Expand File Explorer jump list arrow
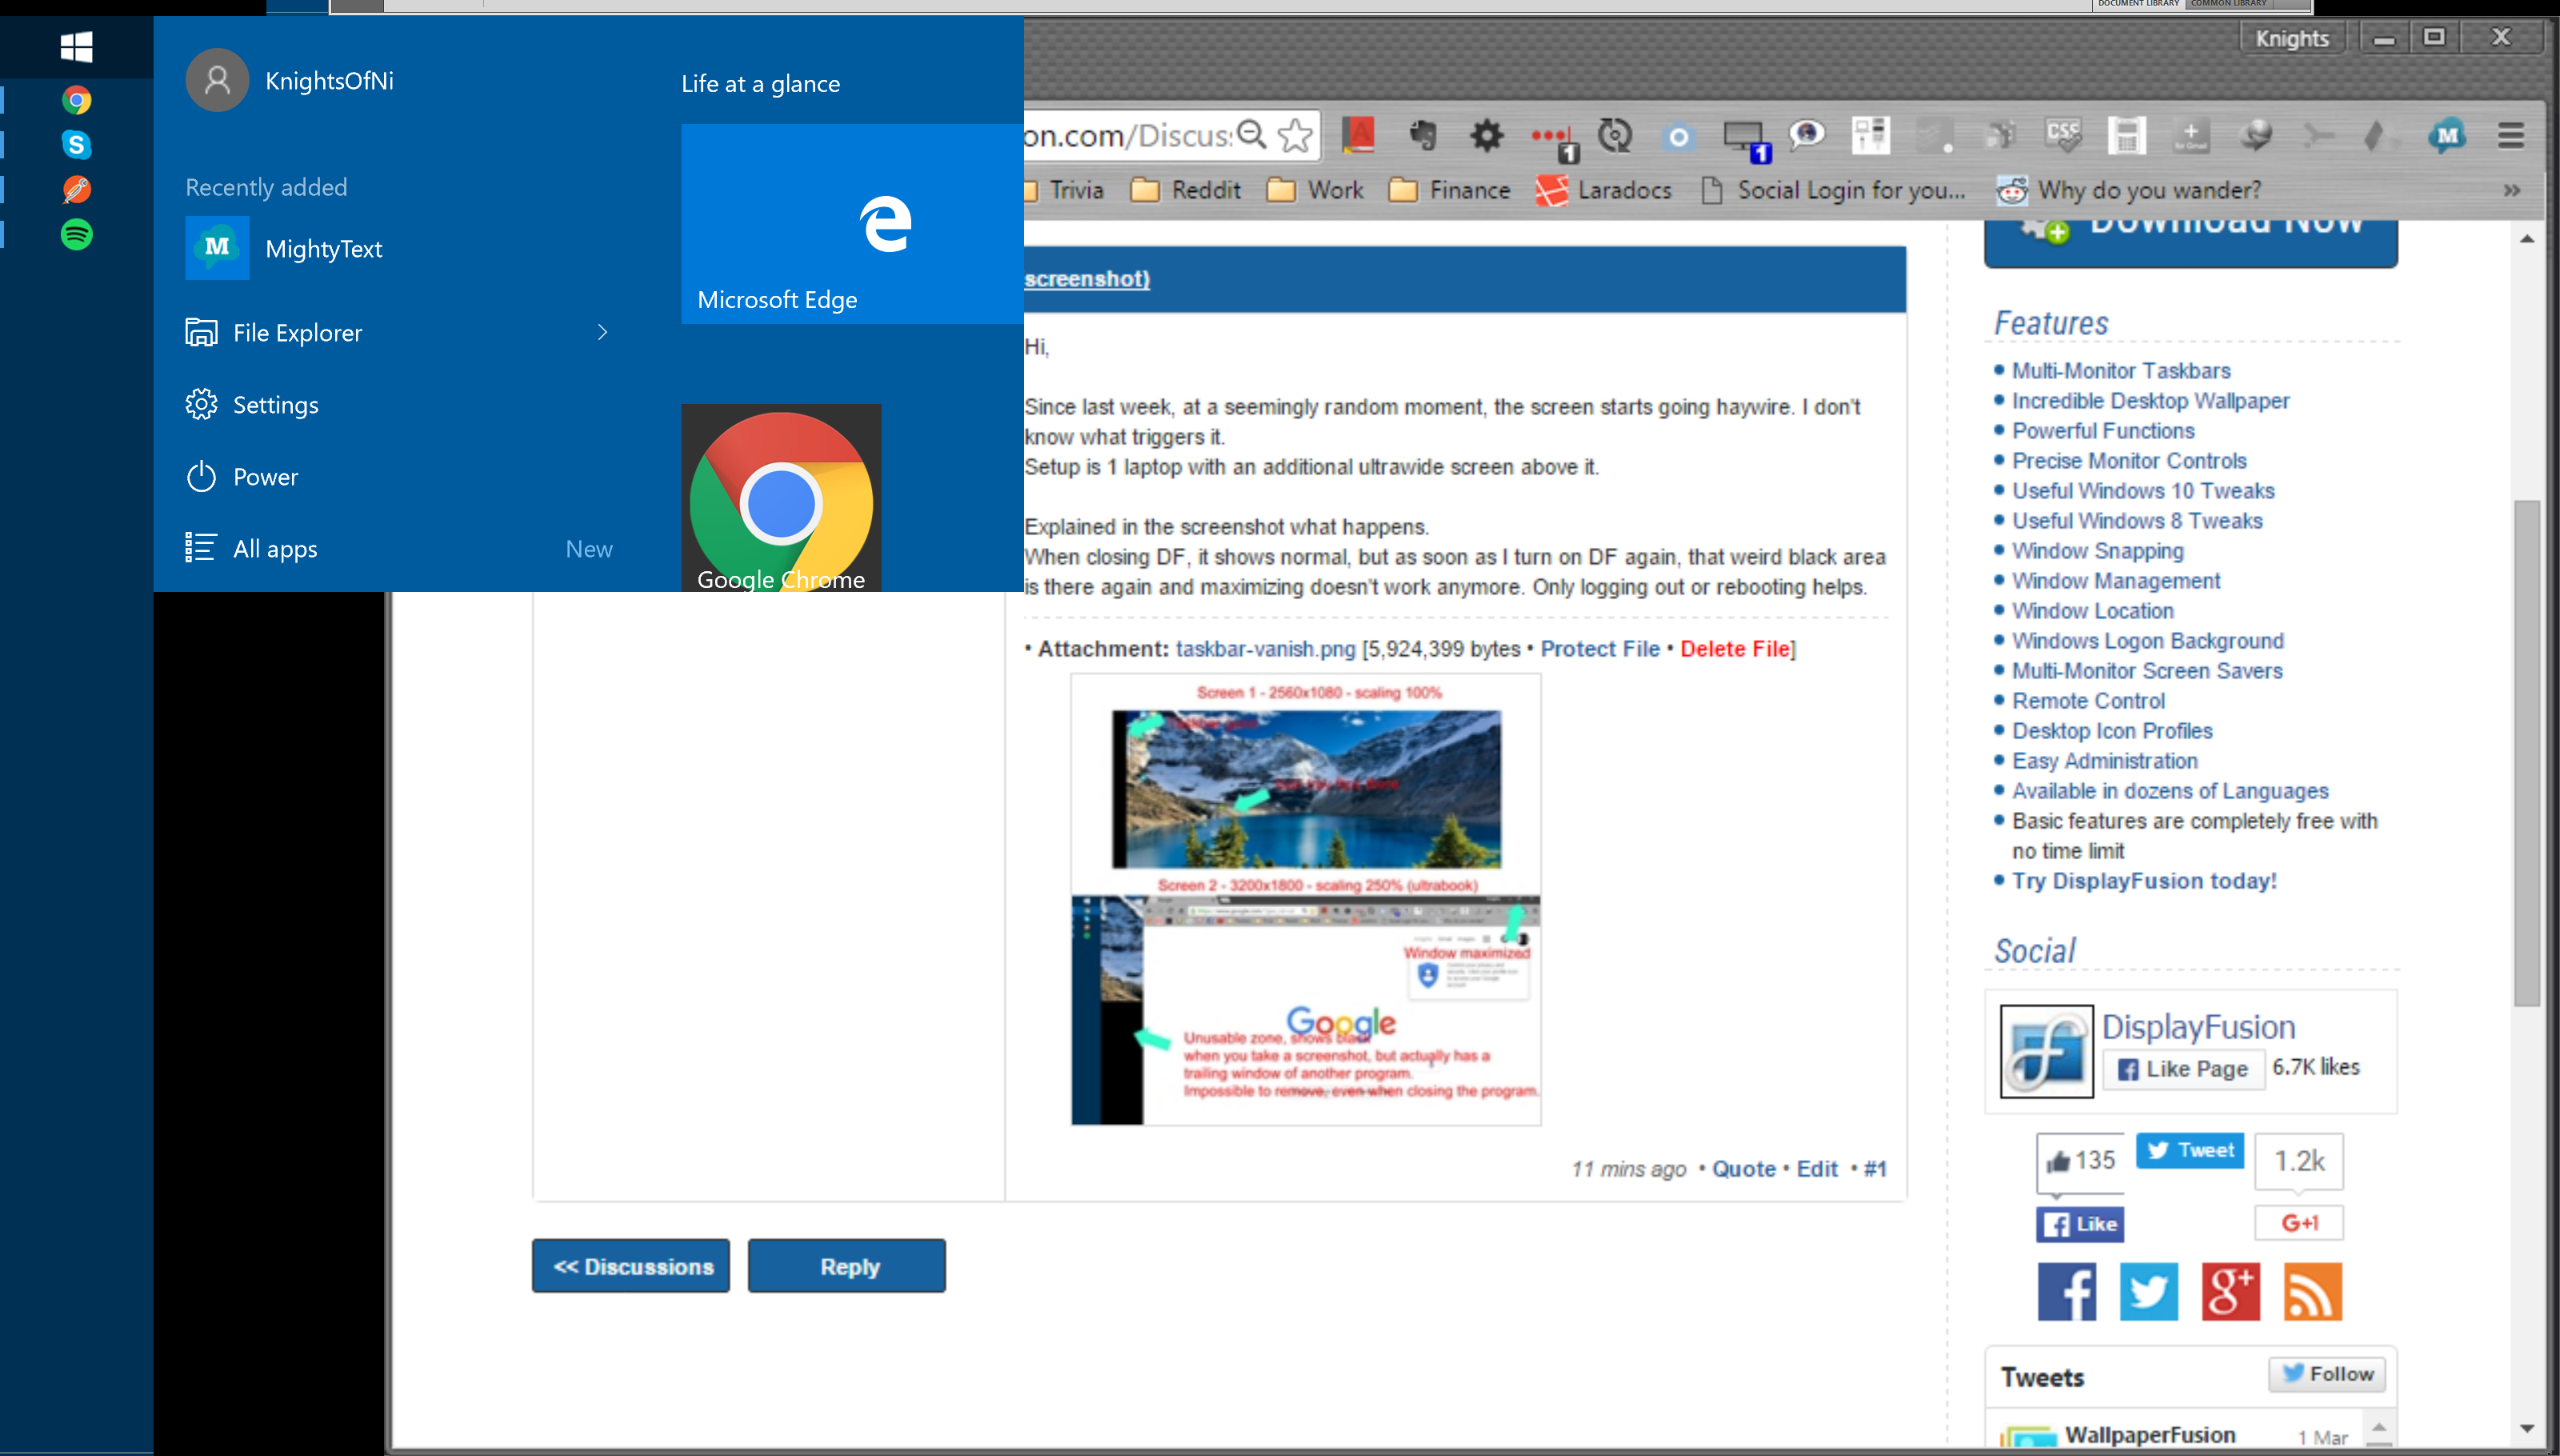Viewport: 2560px width, 1456px height. 602,332
